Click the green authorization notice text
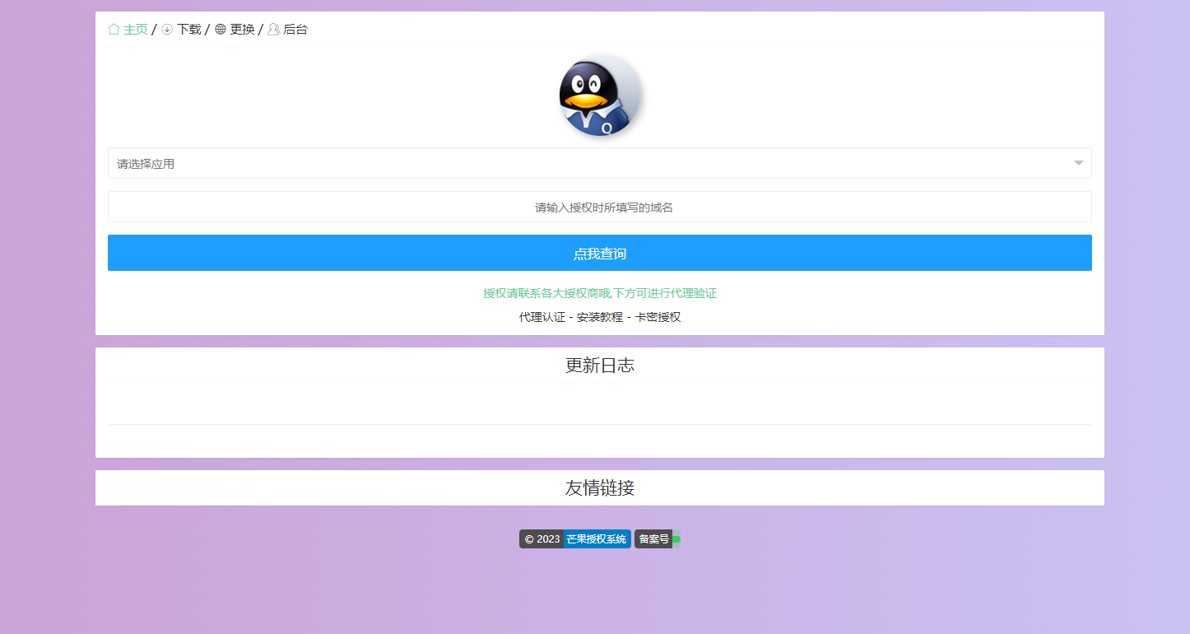 [x=600, y=293]
